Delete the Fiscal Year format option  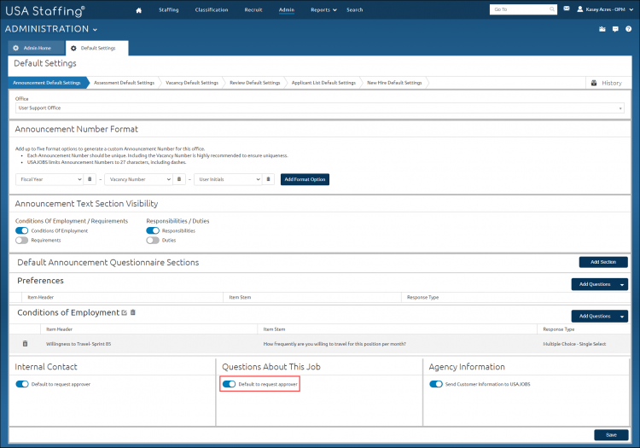90,179
